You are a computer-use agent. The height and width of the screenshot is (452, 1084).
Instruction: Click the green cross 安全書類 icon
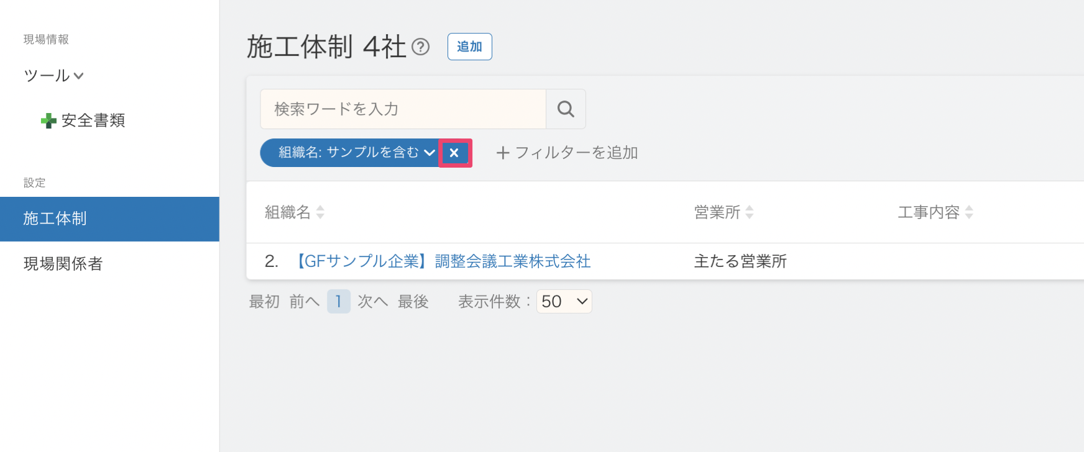tap(48, 120)
